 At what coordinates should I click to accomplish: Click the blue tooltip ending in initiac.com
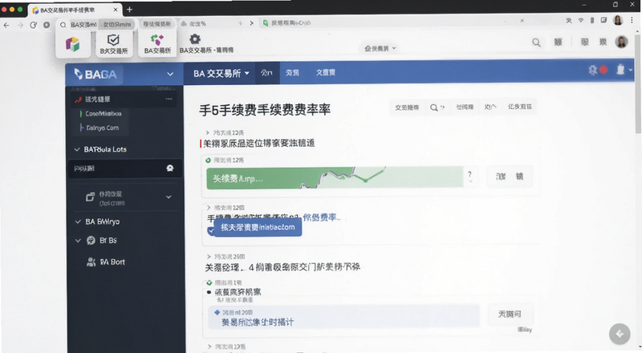(258, 227)
